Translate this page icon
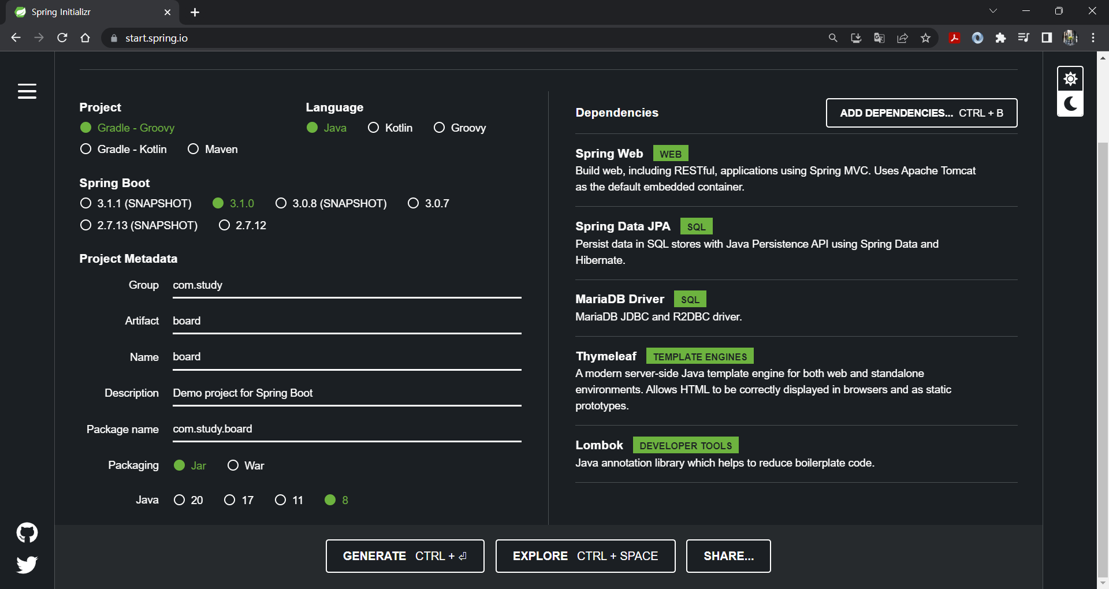Screen dimensions: 1109x589 (879, 38)
